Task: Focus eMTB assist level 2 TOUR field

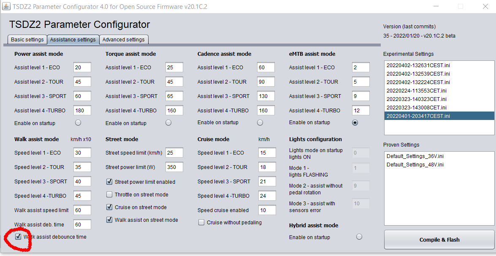Action: tap(360, 82)
